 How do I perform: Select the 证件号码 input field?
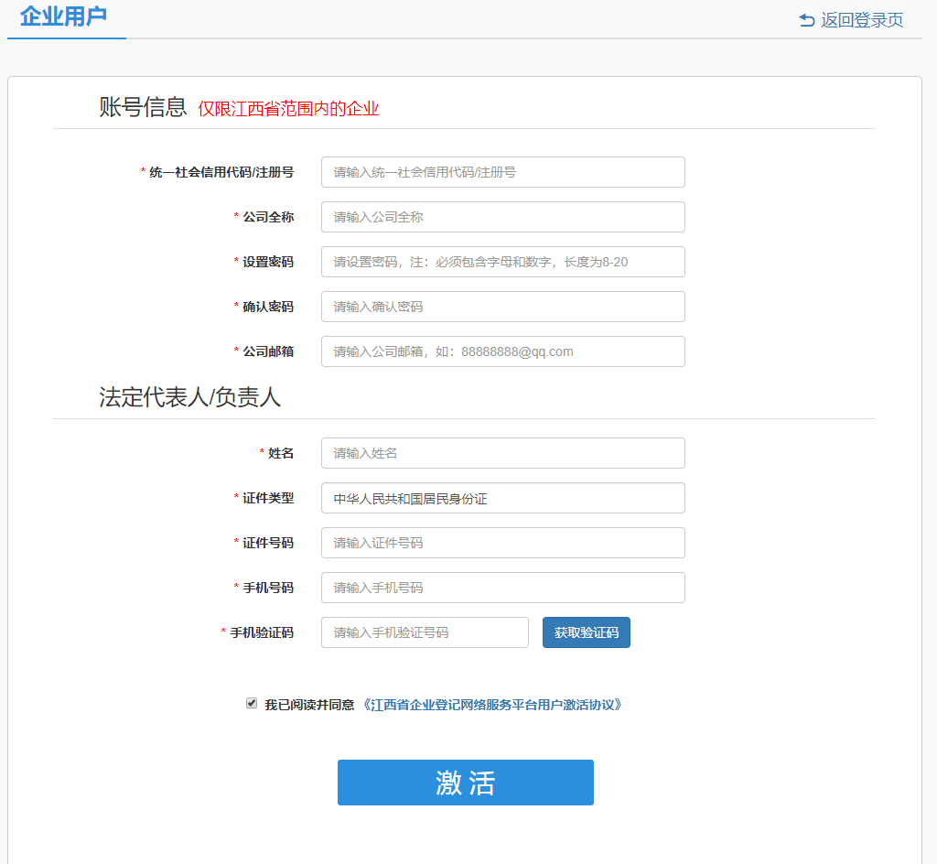pyautogui.click(x=502, y=543)
